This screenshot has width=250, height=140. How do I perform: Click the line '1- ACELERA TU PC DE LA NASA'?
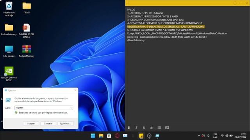point(145,13)
